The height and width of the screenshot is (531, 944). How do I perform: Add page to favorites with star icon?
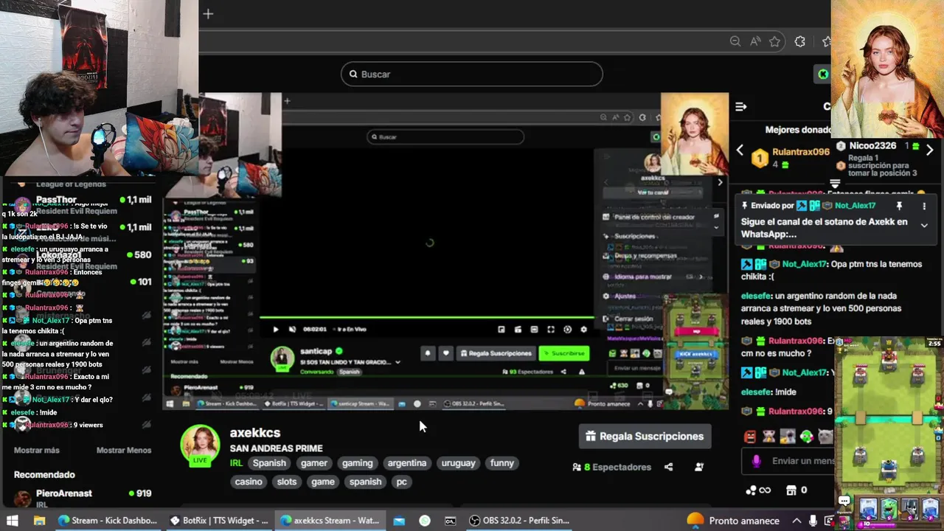tap(774, 41)
